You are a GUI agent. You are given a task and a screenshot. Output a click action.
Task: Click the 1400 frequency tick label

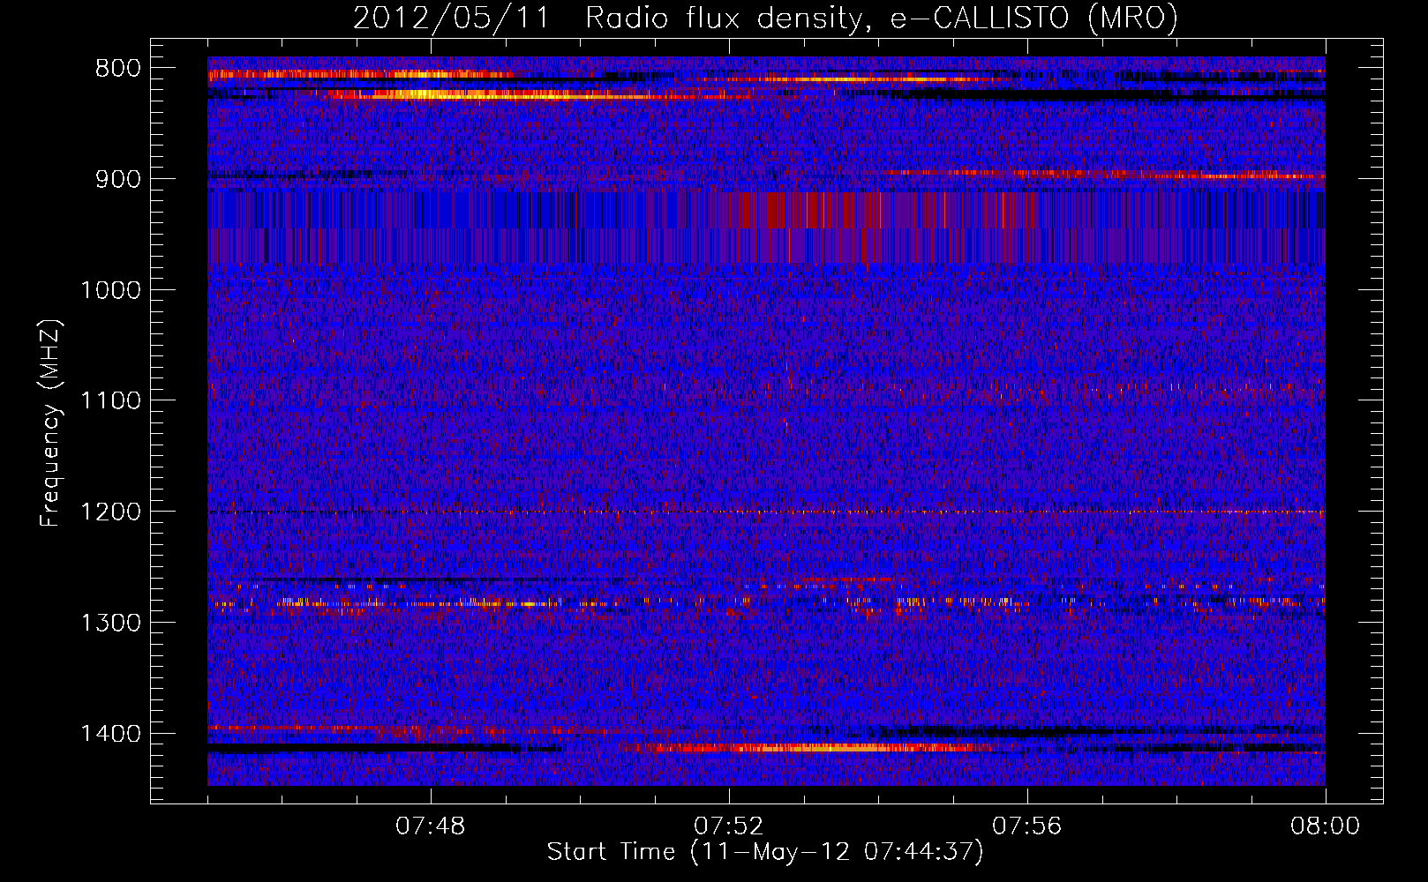(x=110, y=734)
